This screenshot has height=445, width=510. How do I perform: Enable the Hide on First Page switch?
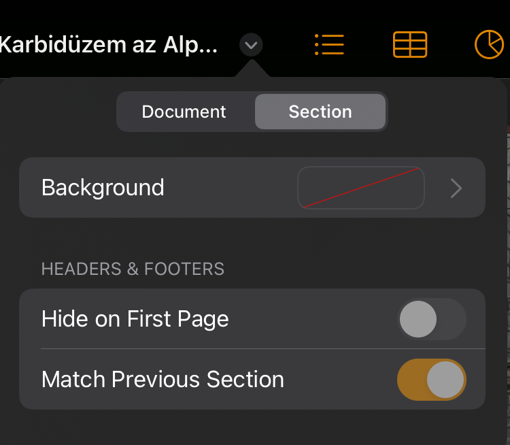click(x=432, y=319)
